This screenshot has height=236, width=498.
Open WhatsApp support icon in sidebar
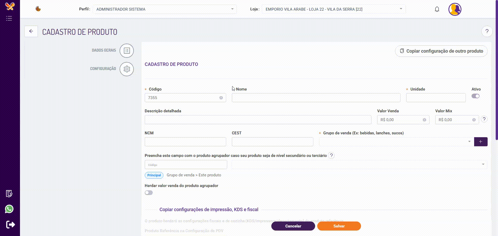point(9,209)
